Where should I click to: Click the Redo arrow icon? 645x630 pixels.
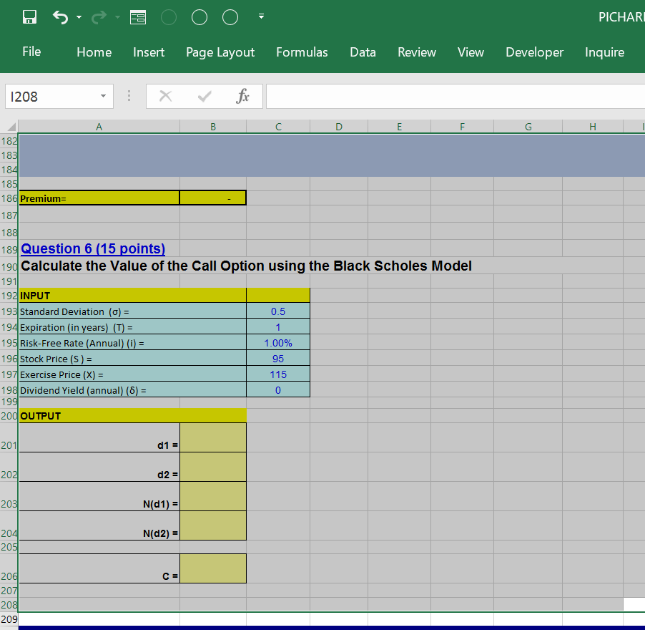(98, 16)
